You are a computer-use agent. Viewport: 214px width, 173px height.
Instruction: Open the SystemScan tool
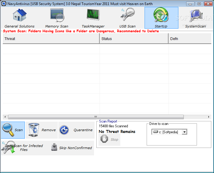195,18
